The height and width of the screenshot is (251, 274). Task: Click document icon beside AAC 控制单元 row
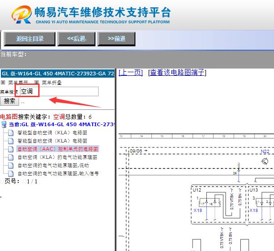click(10, 149)
